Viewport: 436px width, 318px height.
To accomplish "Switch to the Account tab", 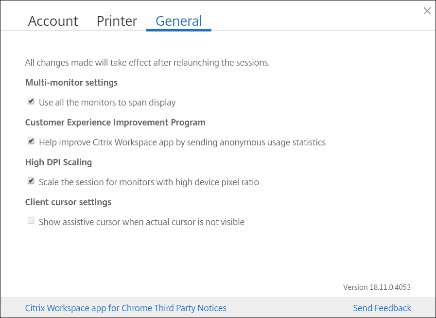I will point(53,21).
